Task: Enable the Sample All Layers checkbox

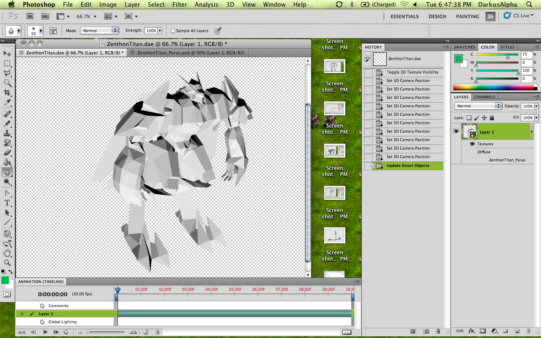Action: pyautogui.click(x=173, y=31)
